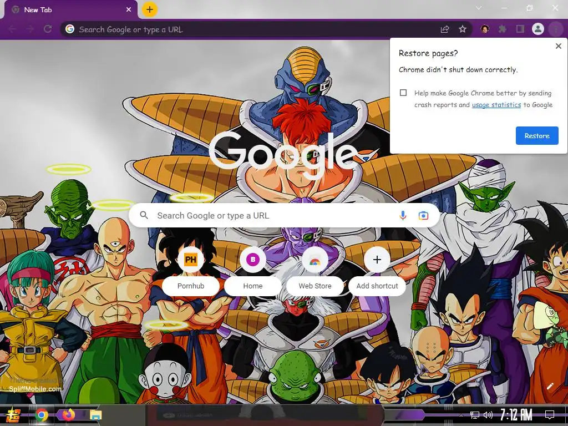Open the Chrome three-dot menu
The height and width of the screenshot is (426, 568).
(x=556, y=29)
